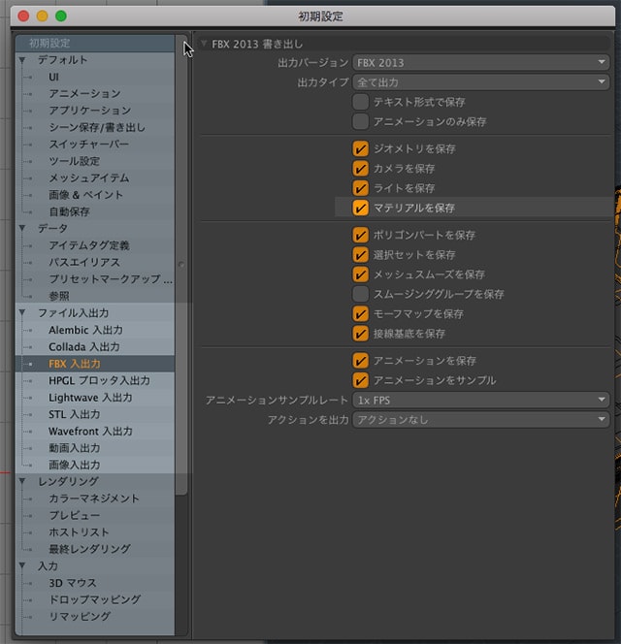Enable テキスト形式で保存 checkbox
This screenshot has height=644, width=621.
coord(361,102)
